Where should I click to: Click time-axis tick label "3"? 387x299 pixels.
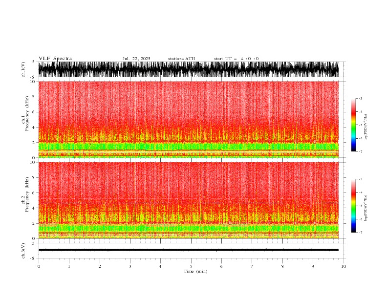point(130,266)
